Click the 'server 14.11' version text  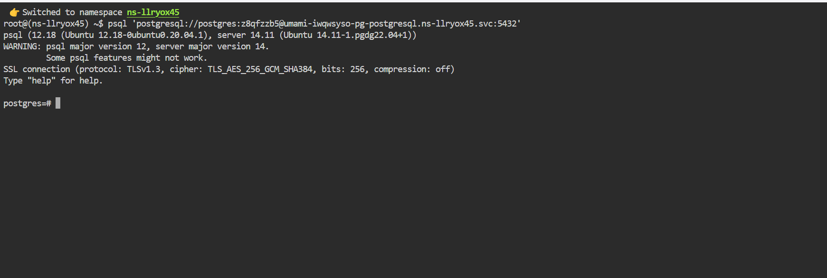coord(246,35)
